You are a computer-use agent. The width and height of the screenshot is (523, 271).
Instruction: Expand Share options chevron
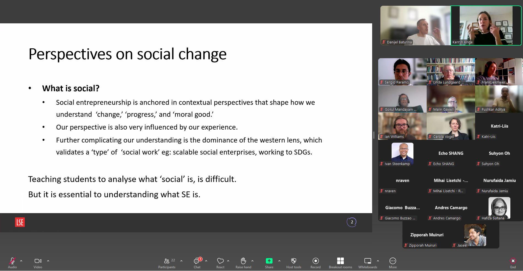click(280, 261)
